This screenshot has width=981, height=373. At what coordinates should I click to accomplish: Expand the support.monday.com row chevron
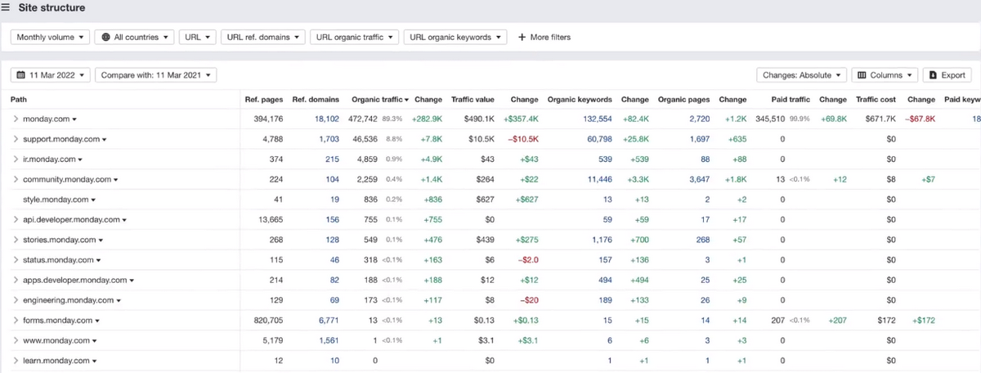pos(15,139)
